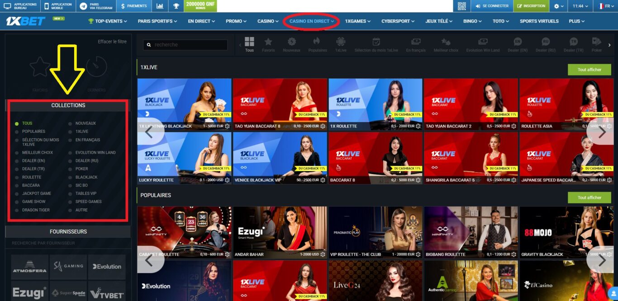Favorite the 1X Roulette game icon

tap(418, 127)
